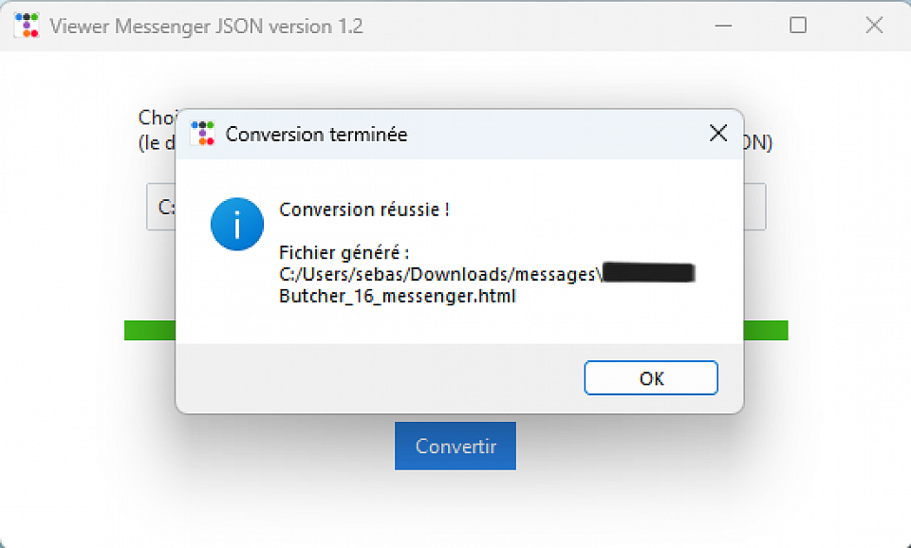Click the blacked-out redacted block in the path
Viewport: 911px width, 548px height.
click(x=649, y=274)
